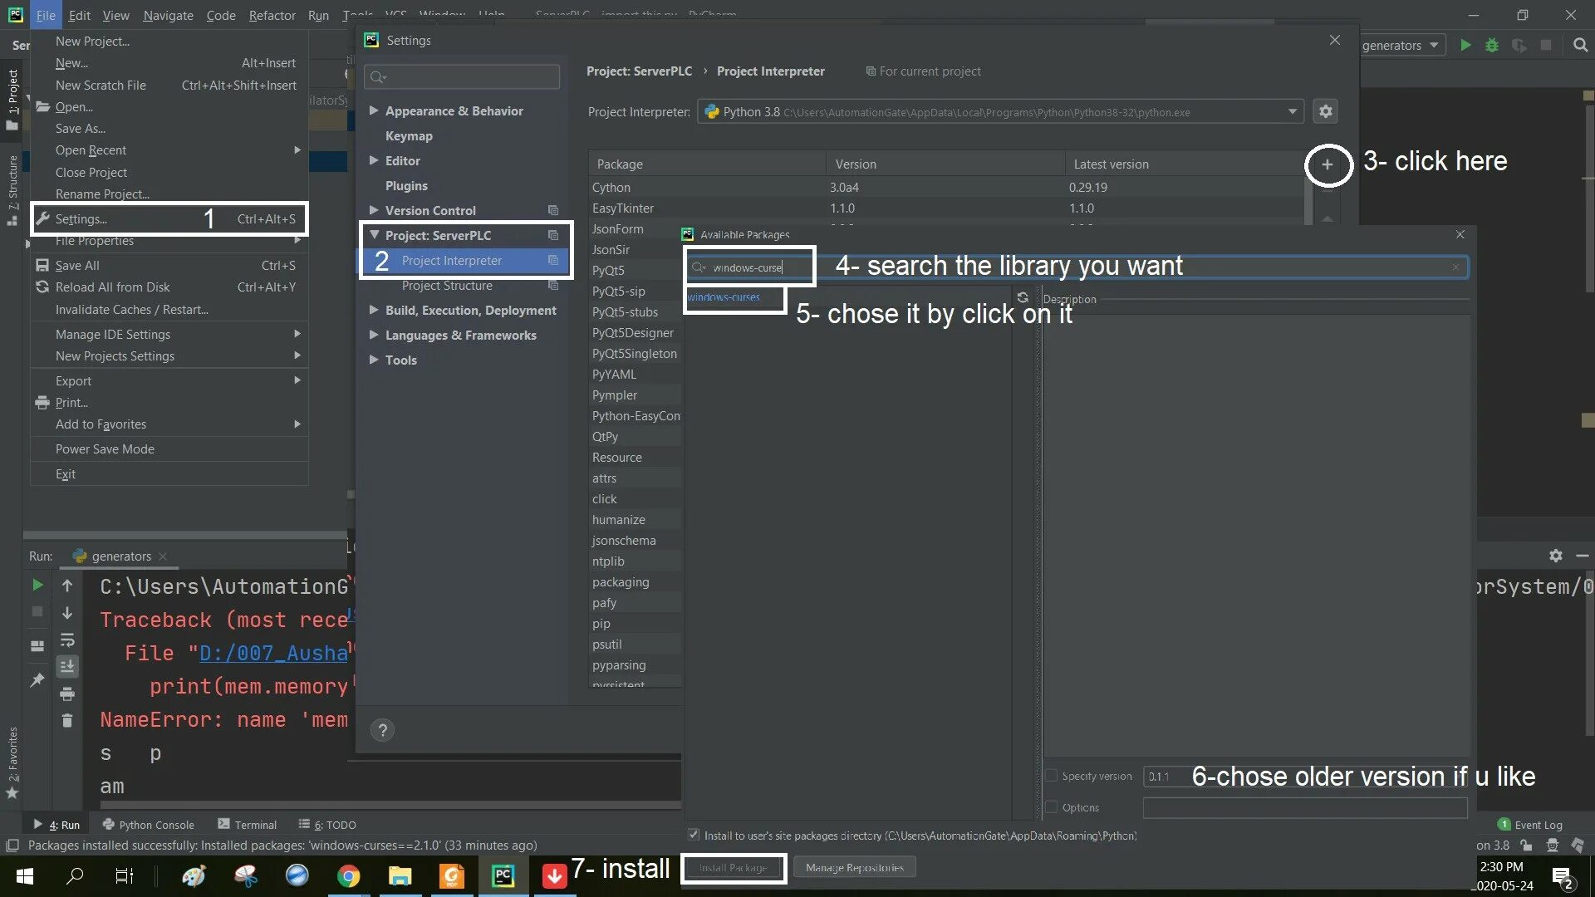Click the Options text field
The height and width of the screenshot is (897, 1595).
click(x=1305, y=807)
